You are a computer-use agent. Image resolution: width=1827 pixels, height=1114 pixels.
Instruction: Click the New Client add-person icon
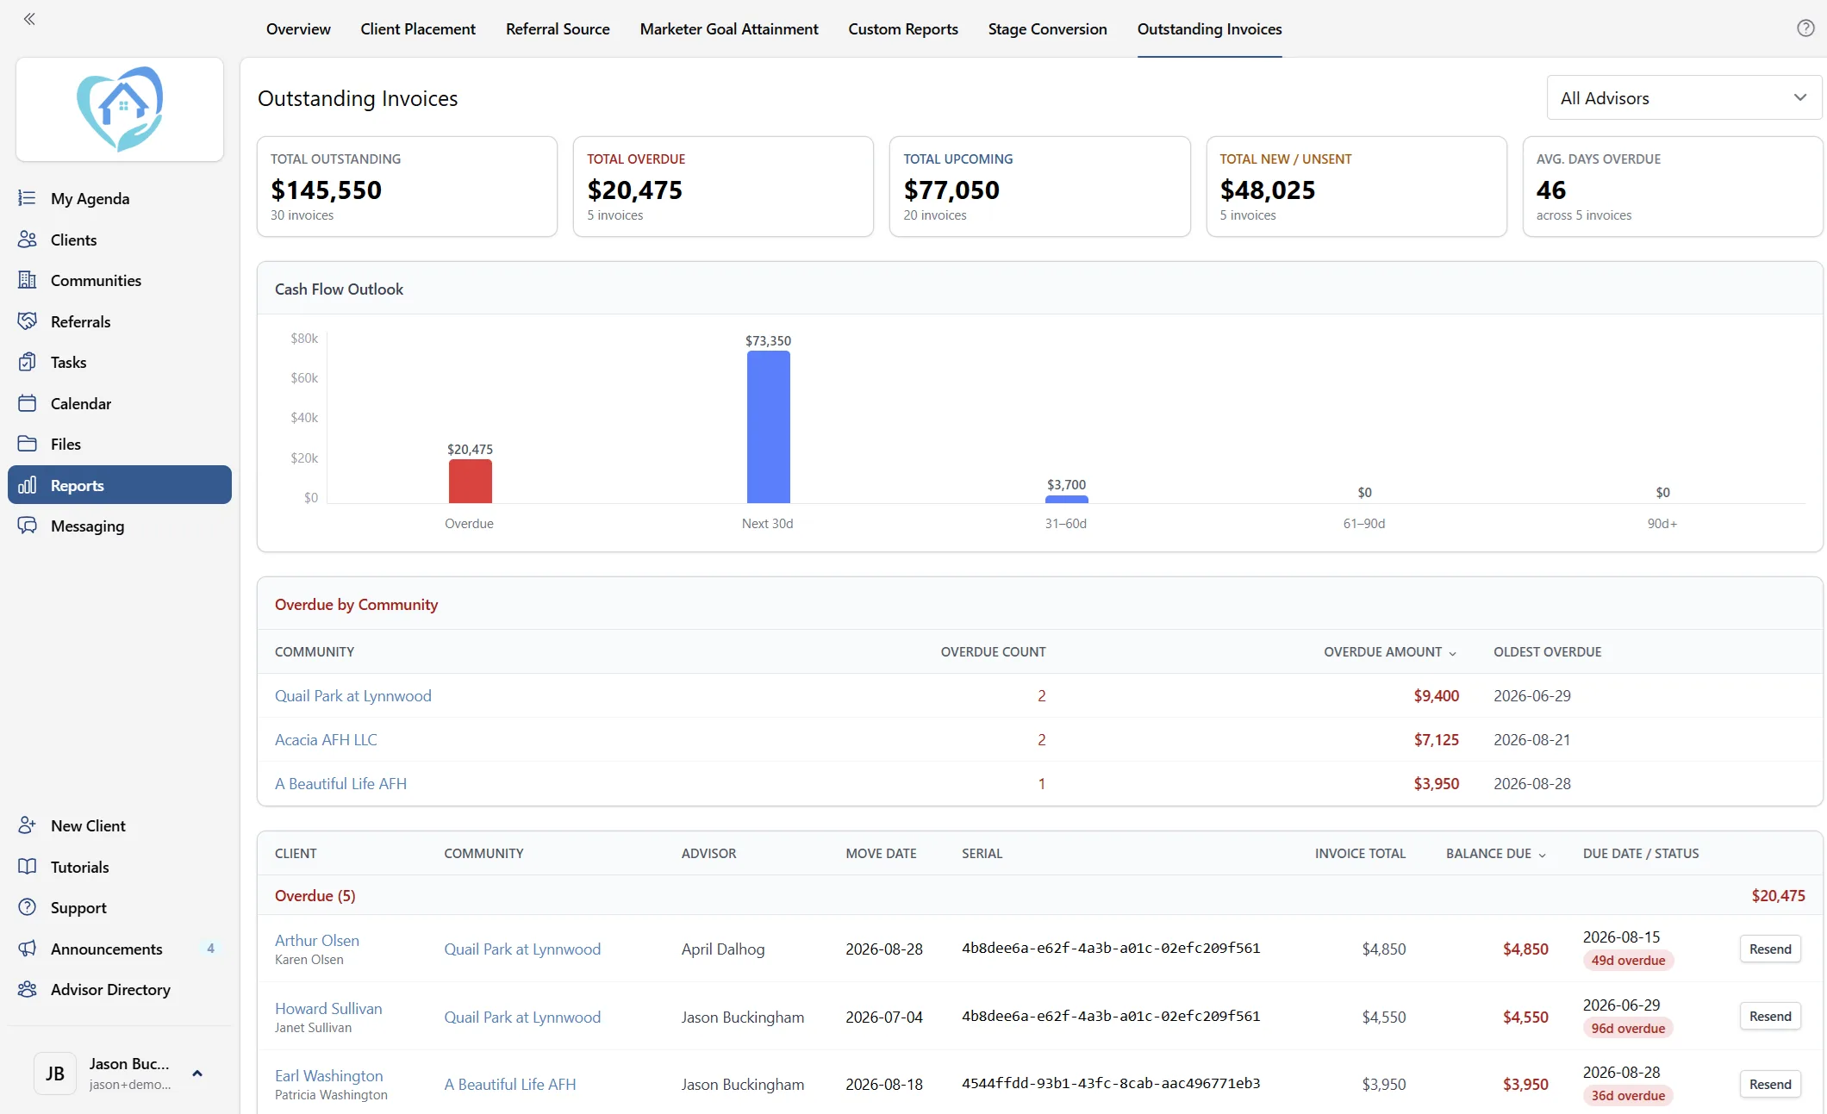click(x=28, y=825)
